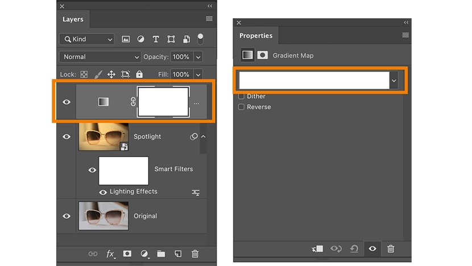Click the Add layer mask icon
Image resolution: width=472 pixels, height=266 pixels.
(127, 254)
